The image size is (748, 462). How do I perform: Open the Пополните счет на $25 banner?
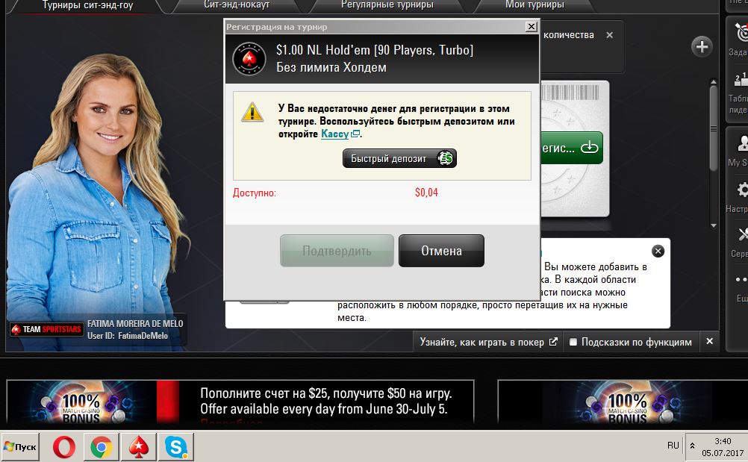[240, 402]
